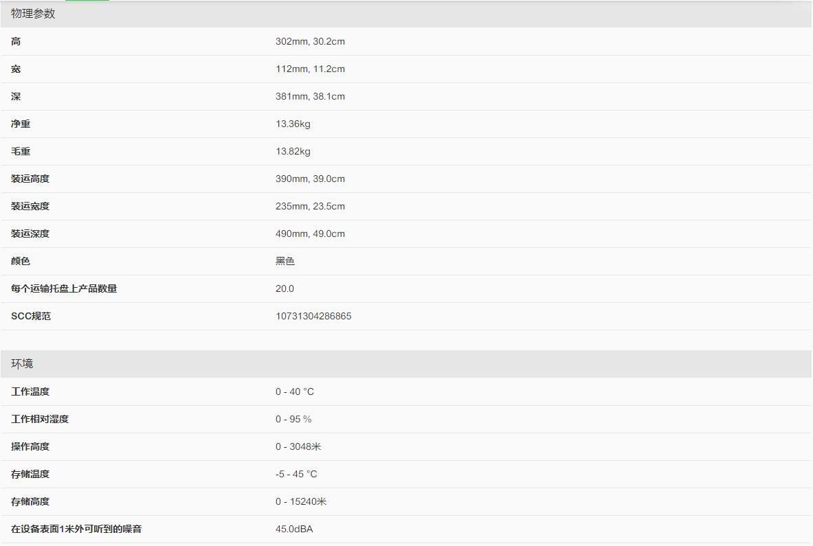Click the SCC规范 row label

pos(31,316)
